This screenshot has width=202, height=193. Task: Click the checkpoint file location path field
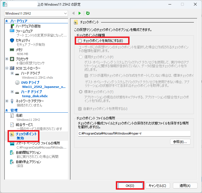[x=134, y=133]
